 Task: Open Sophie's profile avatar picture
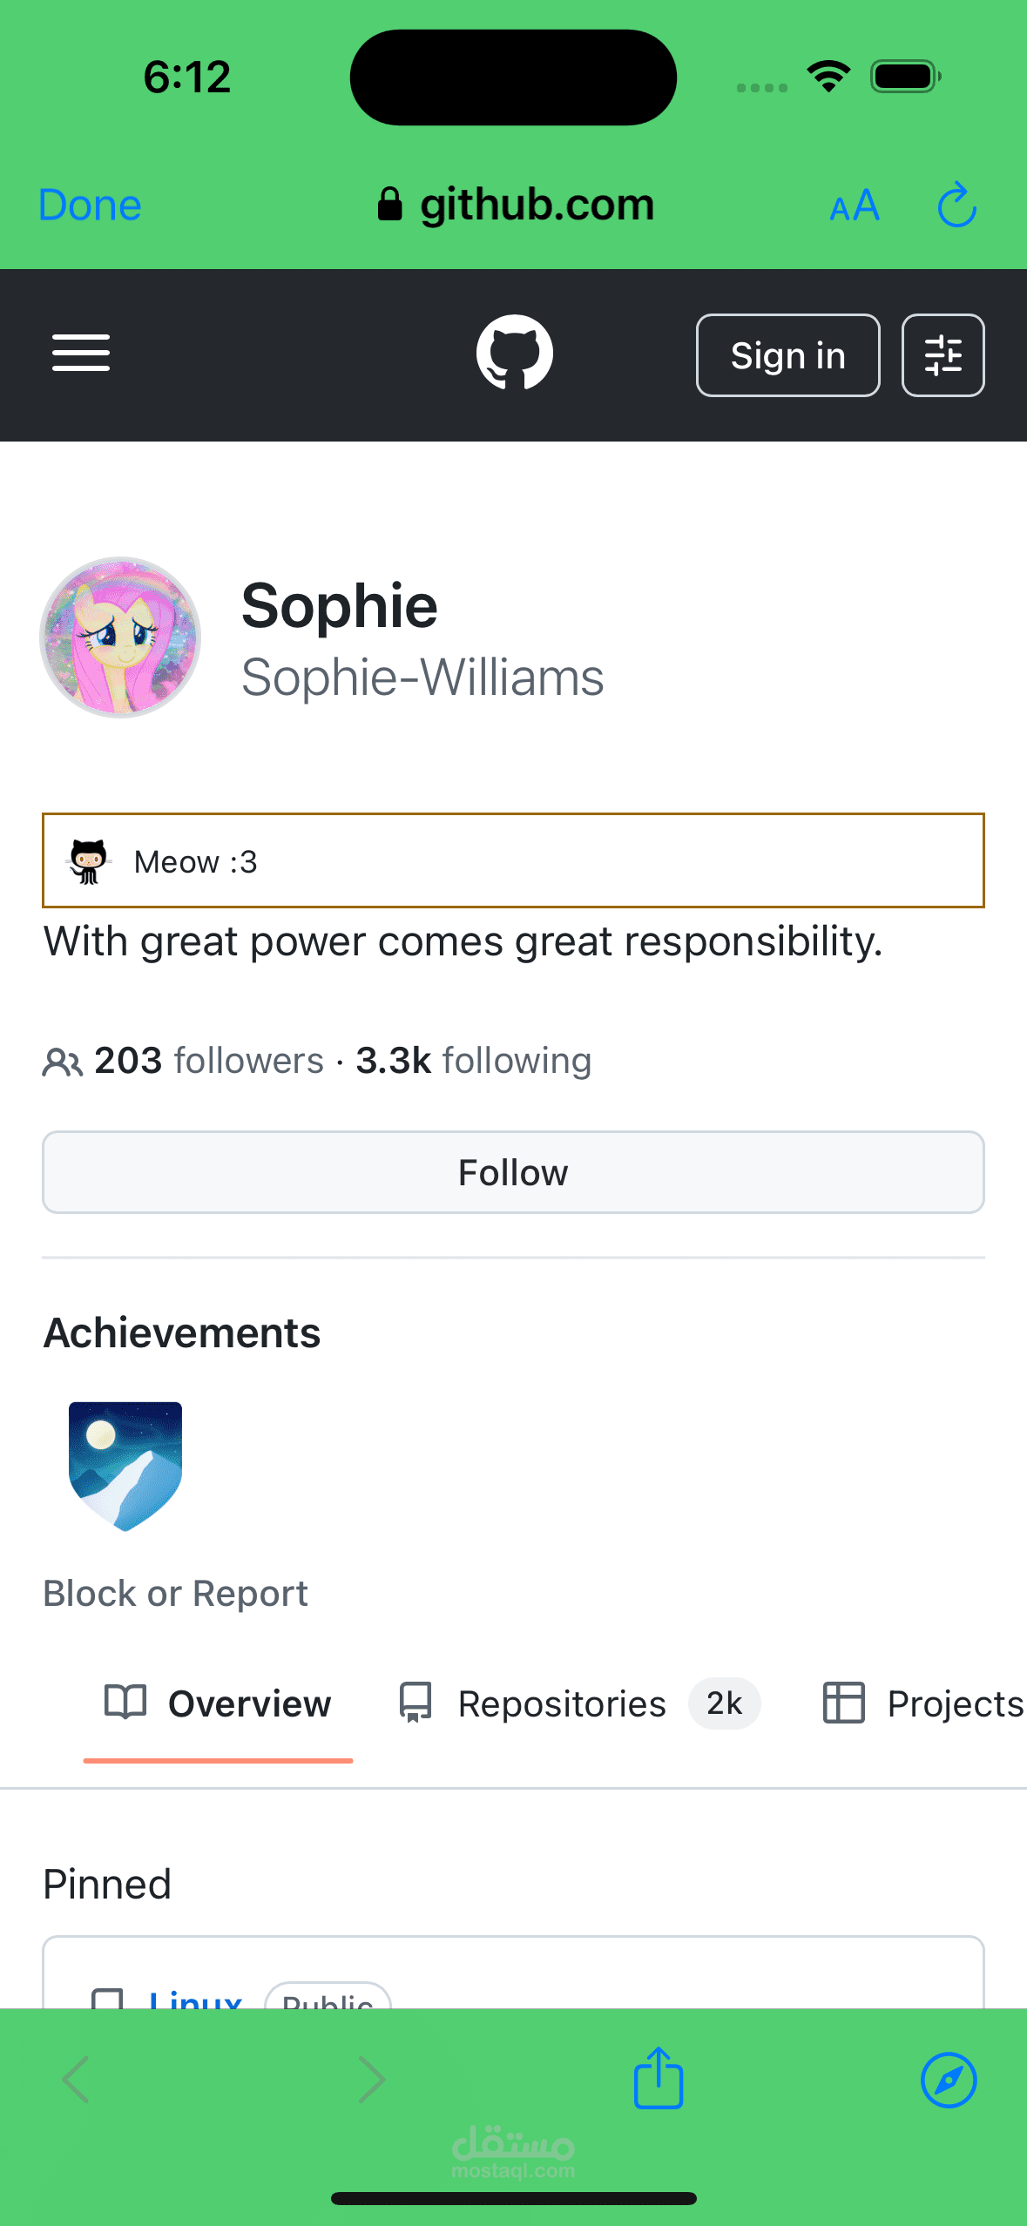[x=120, y=637]
